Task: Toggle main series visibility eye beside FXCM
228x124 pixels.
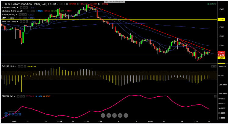Action: [x=61, y=4]
